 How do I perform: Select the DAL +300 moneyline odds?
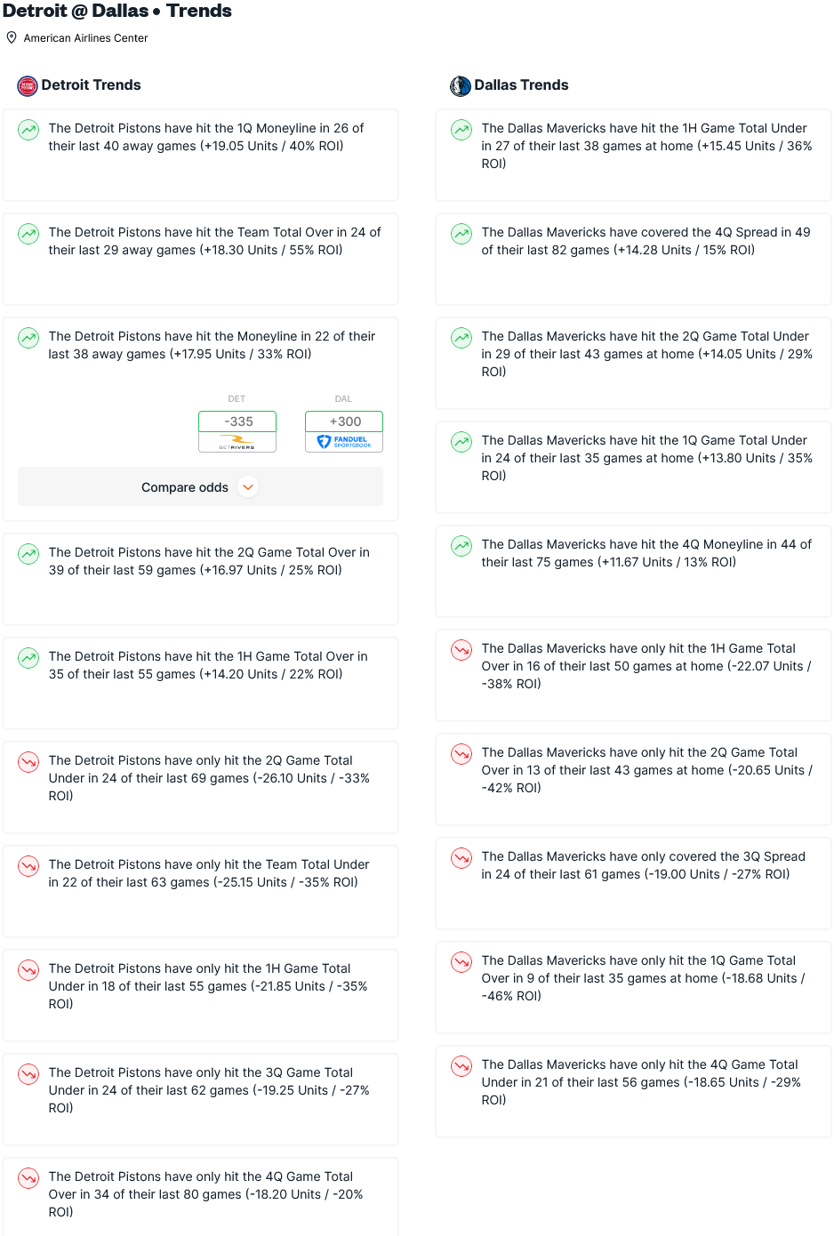(344, 421)
